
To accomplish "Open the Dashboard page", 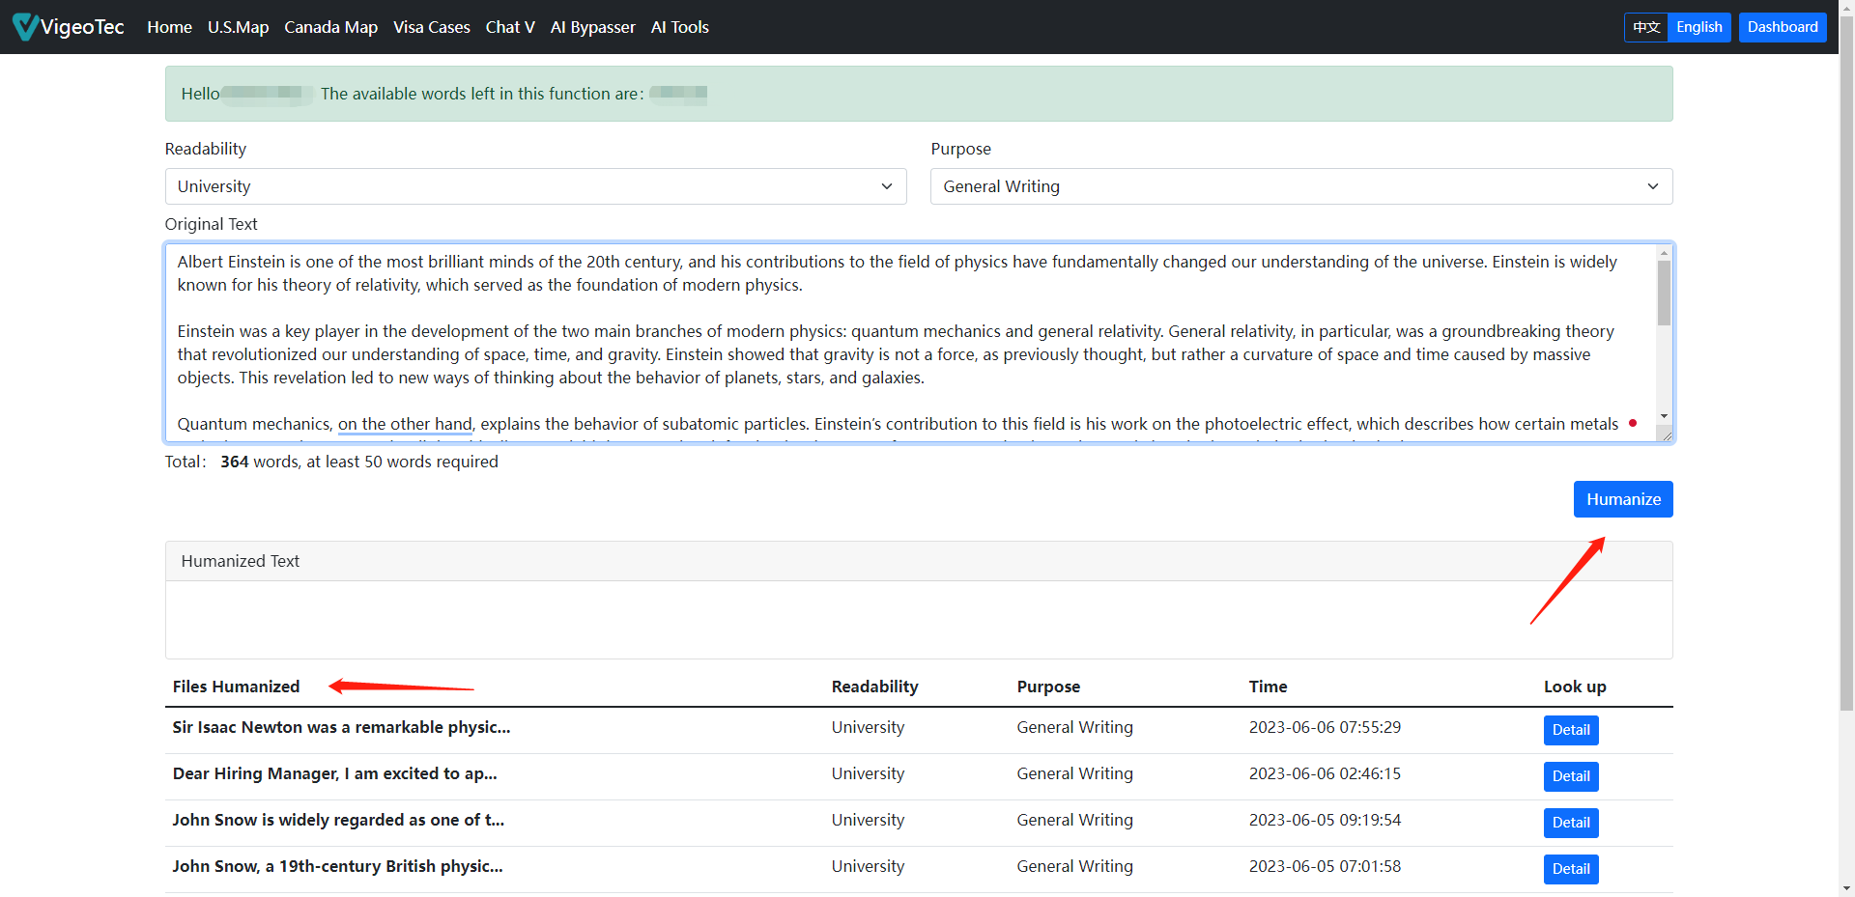I will click(1782, 27).
